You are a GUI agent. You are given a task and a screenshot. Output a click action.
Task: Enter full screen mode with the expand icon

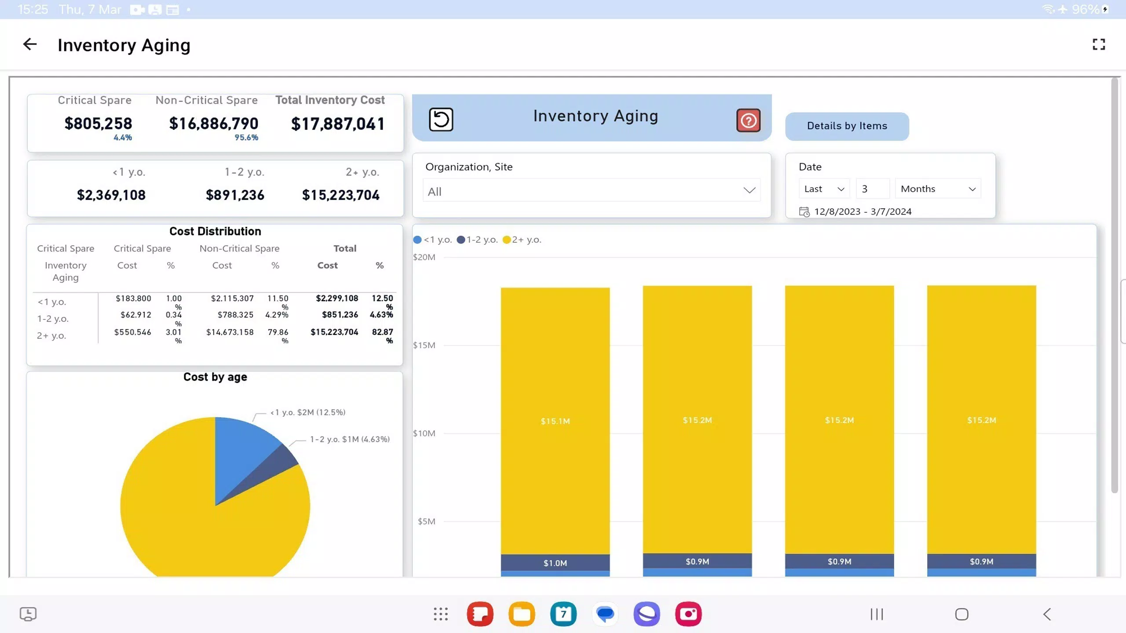pos(1098,44)
